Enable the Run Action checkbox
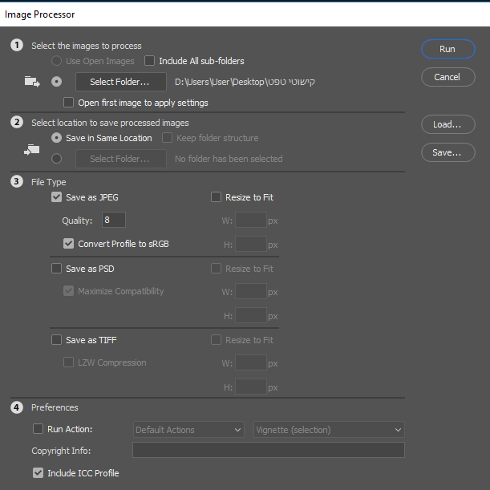 tap(38, 429)
